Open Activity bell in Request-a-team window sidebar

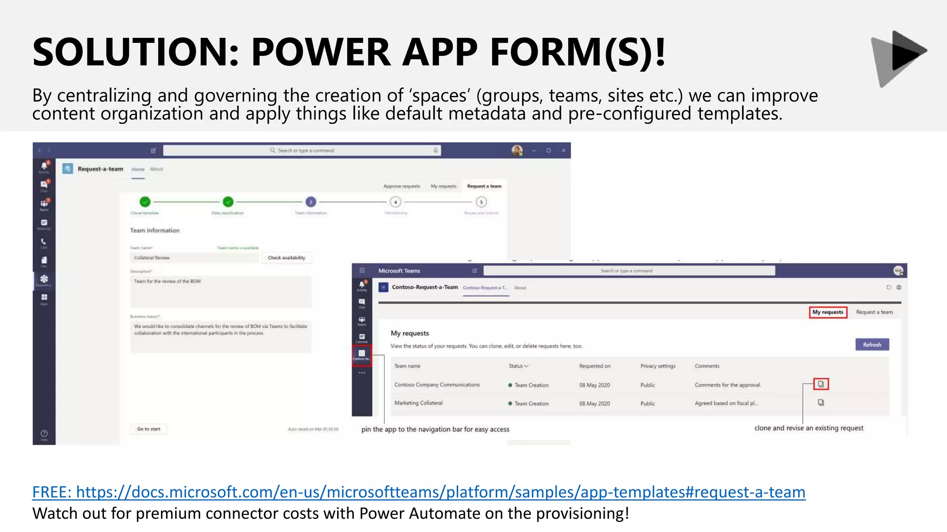coord(44,166)
